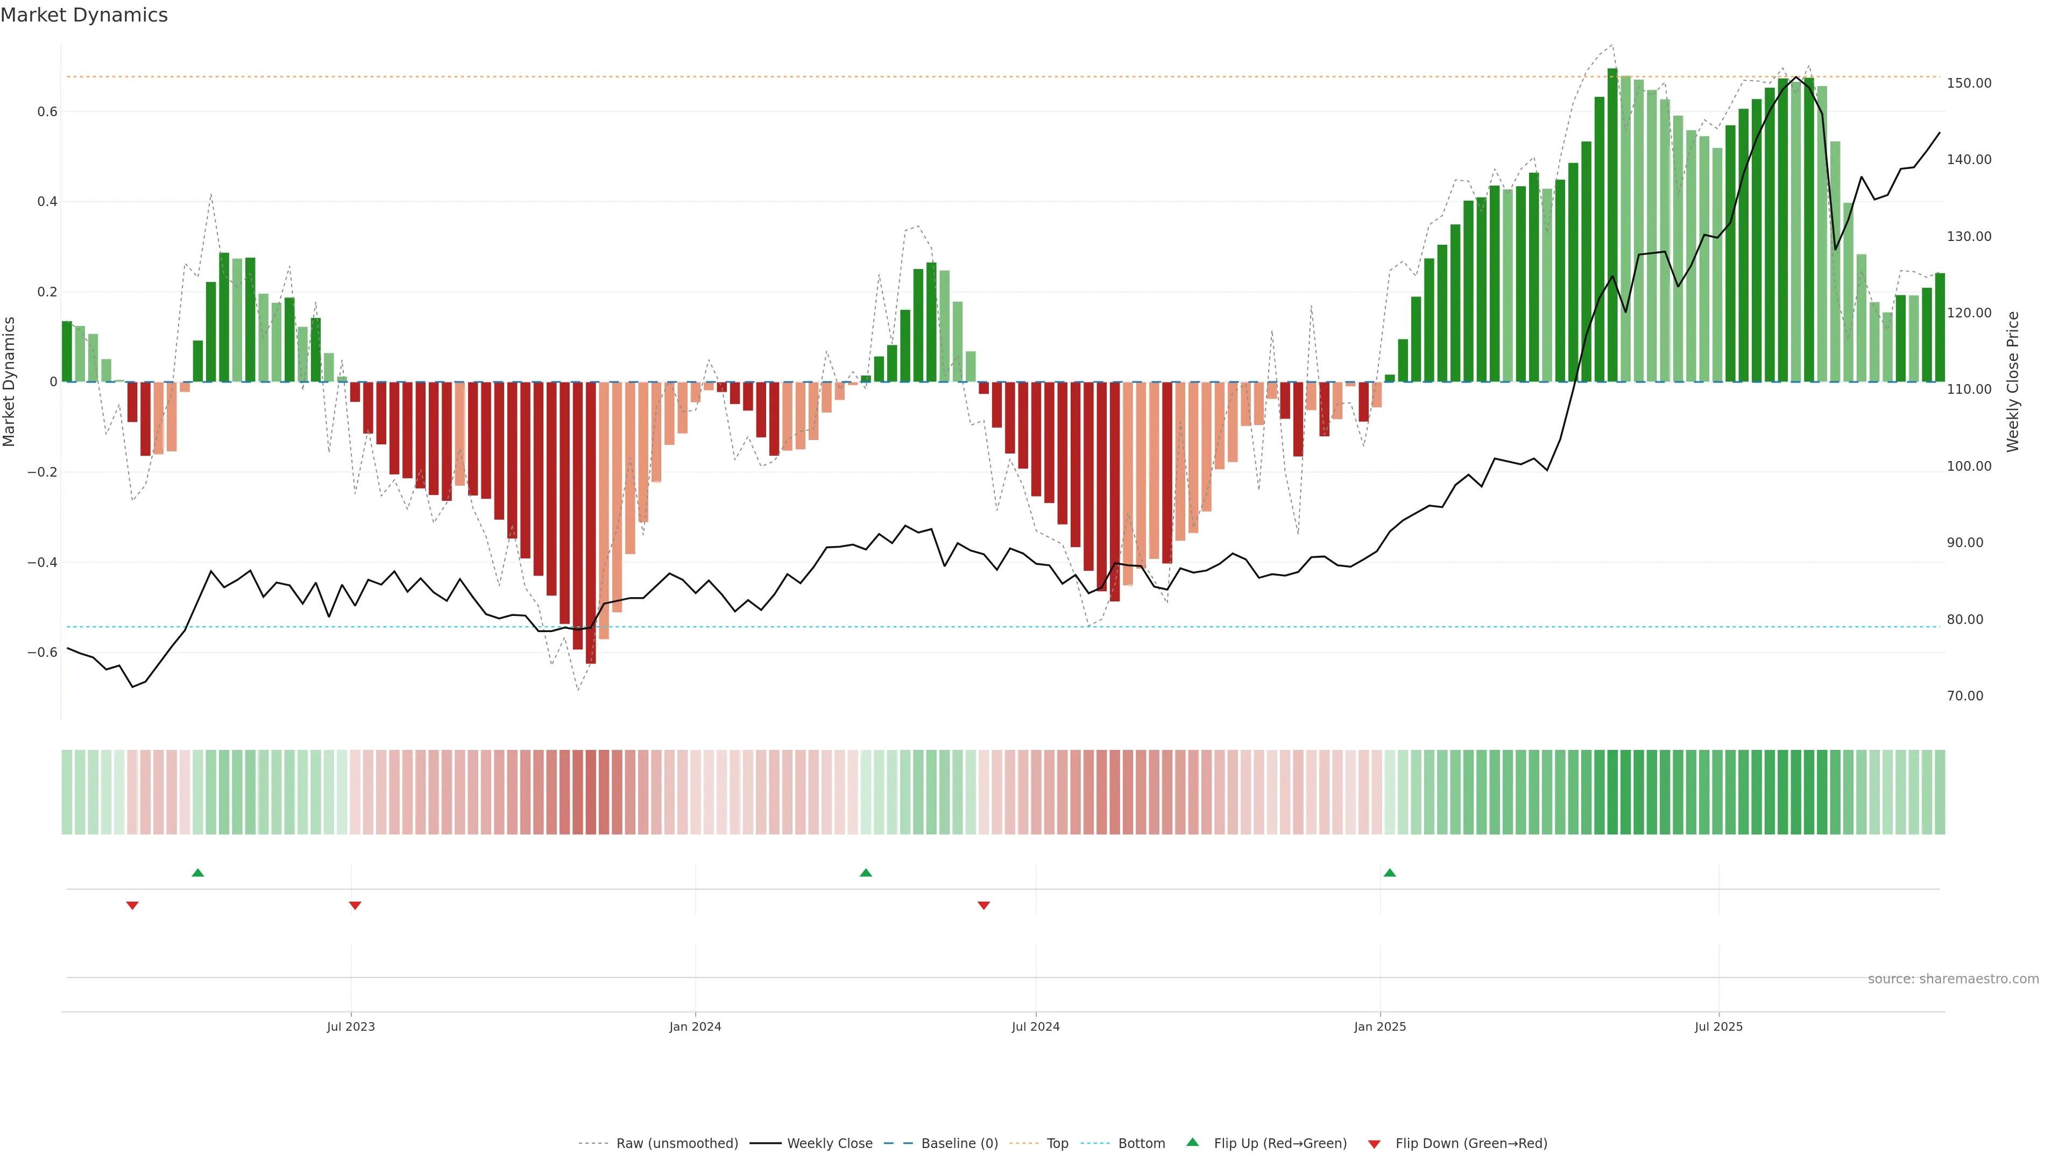Click the green flip-up marker before Jul 2024
The width and height of the screenshot is (2066, 1162).
pos(865,873)
